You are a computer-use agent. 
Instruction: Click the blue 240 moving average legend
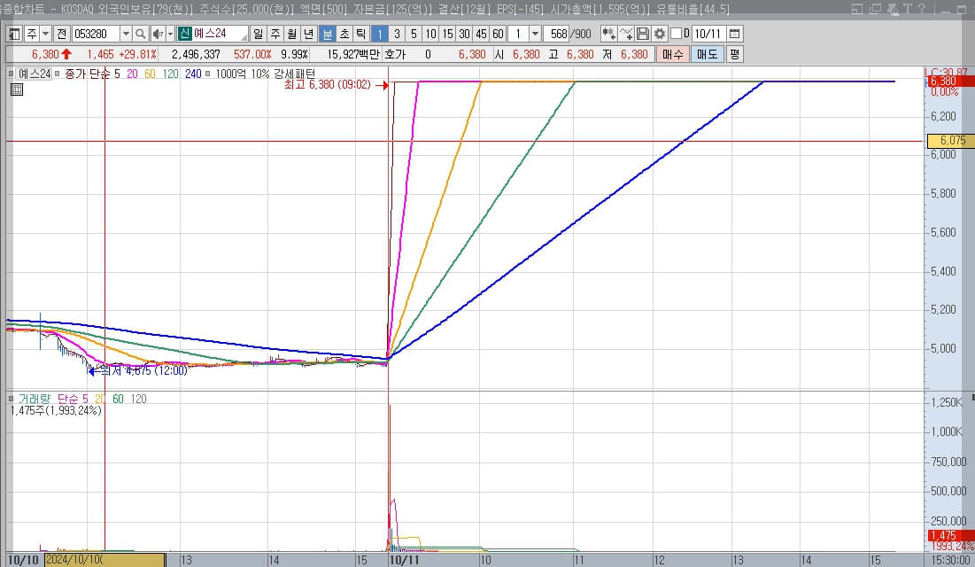tap(193, 74)
